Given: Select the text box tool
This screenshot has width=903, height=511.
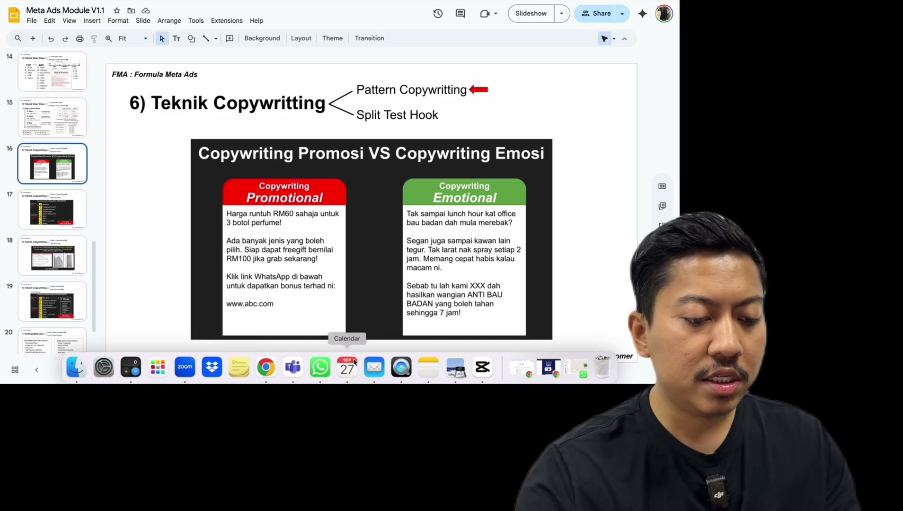Looking at the screenshot, I should tap(177, 38).
